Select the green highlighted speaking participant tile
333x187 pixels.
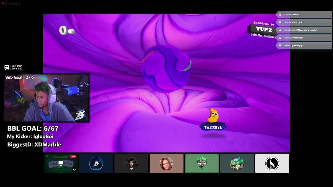(x=202, y=163)
